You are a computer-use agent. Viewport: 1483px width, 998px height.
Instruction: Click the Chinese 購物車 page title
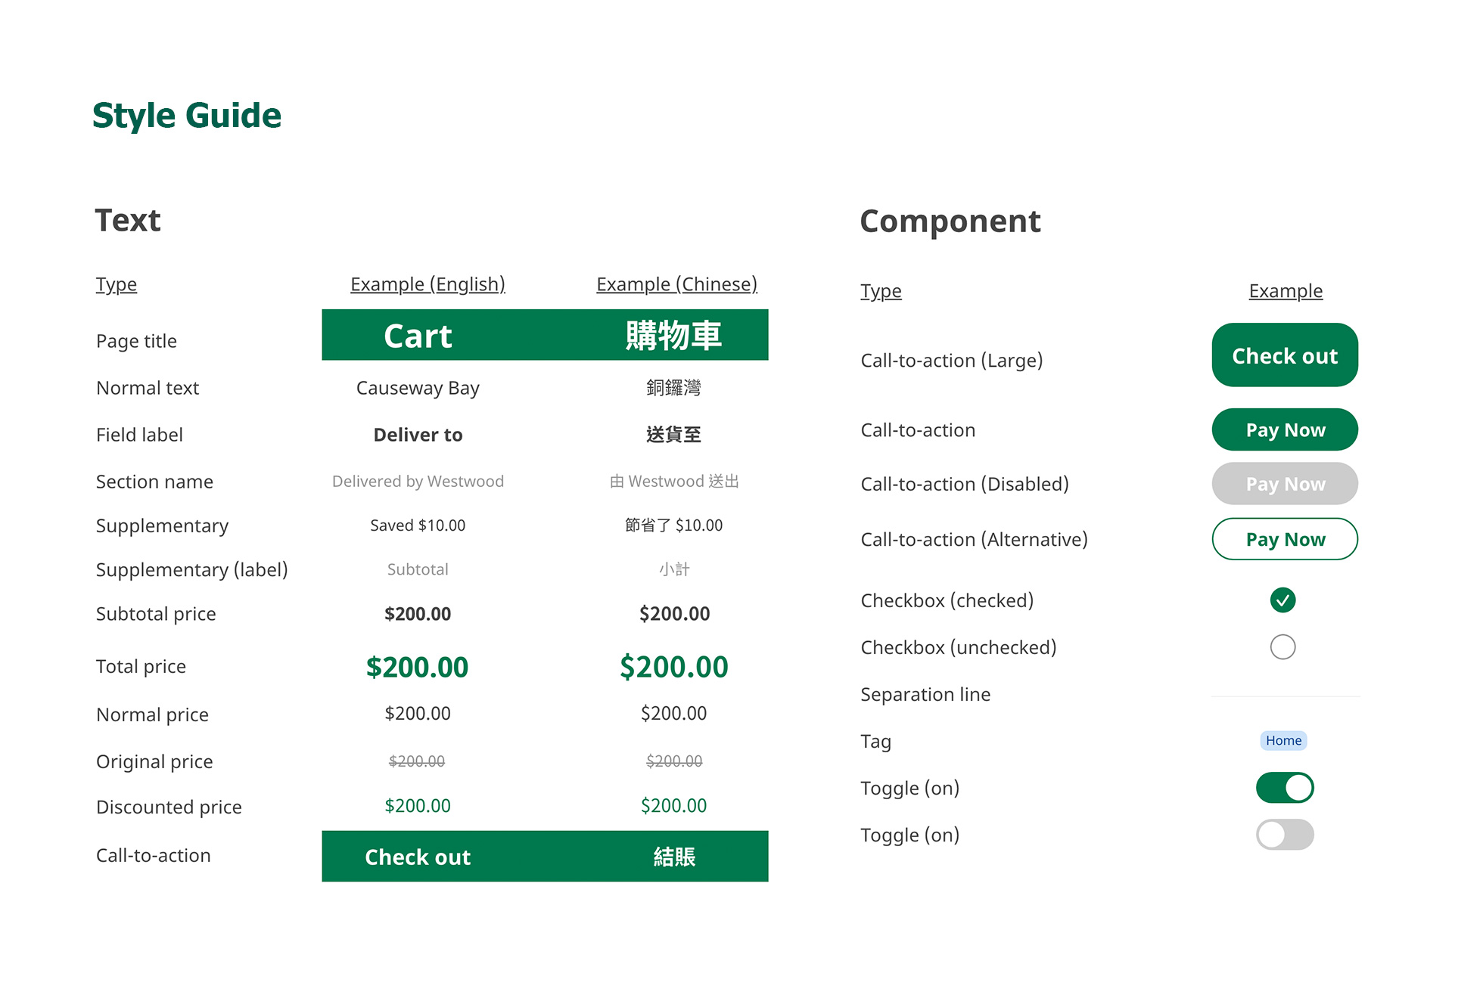673,336
